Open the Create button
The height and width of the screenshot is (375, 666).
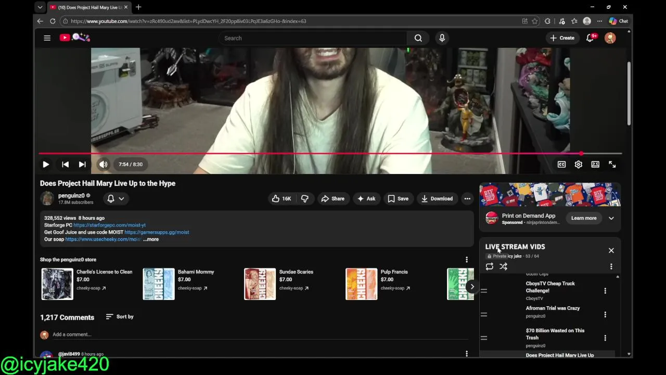(562, 38)
